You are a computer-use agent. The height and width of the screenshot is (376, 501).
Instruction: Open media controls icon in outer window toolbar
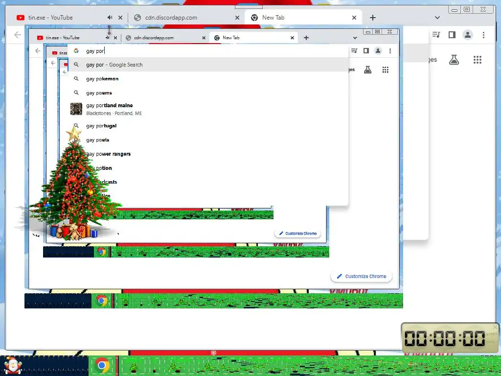click(436, 35)
